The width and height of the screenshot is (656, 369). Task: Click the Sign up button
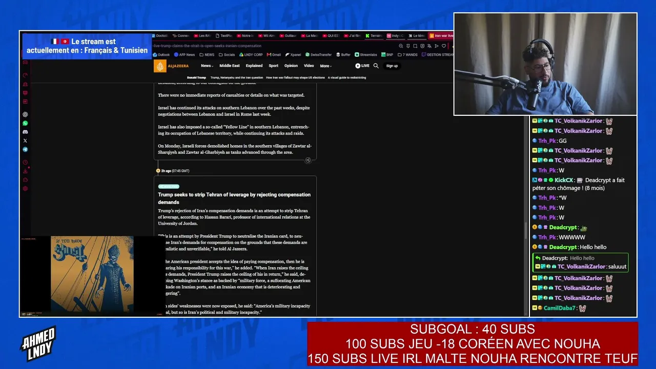392,66
